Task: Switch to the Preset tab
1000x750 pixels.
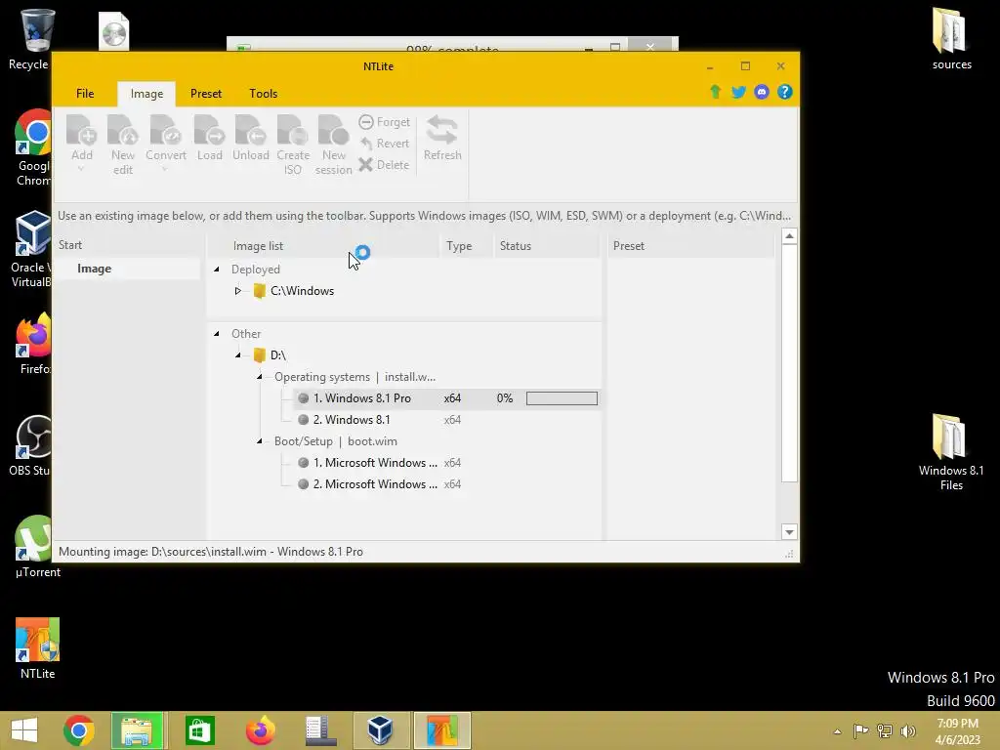Action: (x=206, y=94)
